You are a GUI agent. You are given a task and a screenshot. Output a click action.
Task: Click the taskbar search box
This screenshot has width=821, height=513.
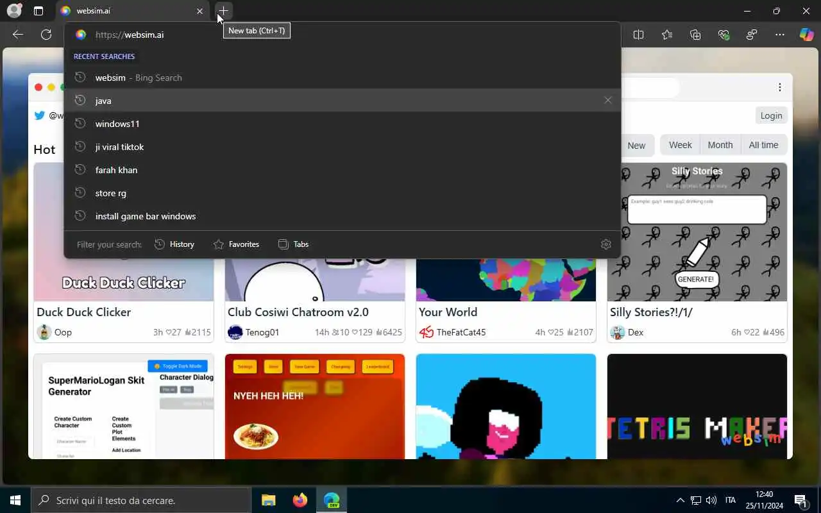[141, 500]
